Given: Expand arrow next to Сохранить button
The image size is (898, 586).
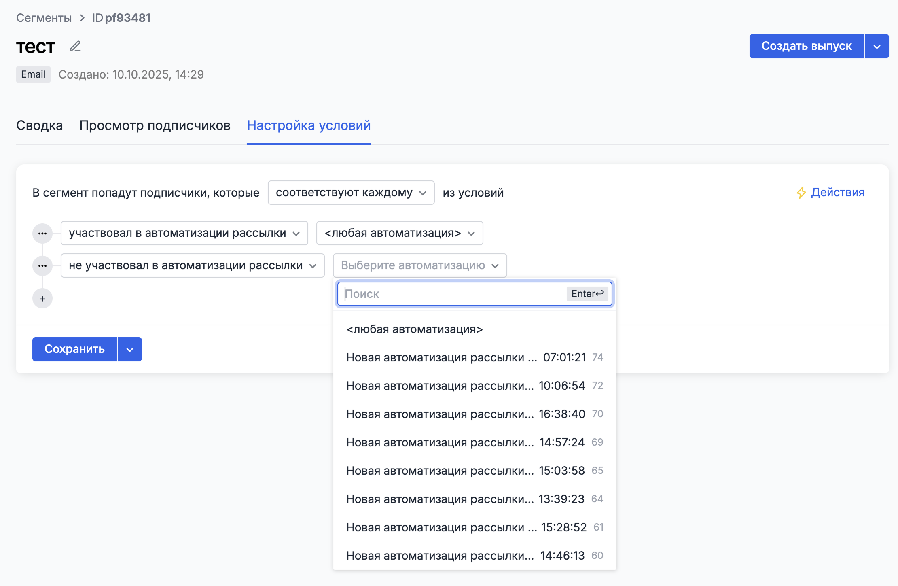Looking at the screenshot, I should pyautogui.click(x=130, y=350).
